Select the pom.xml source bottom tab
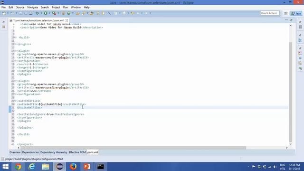 (x=93, y=152)
